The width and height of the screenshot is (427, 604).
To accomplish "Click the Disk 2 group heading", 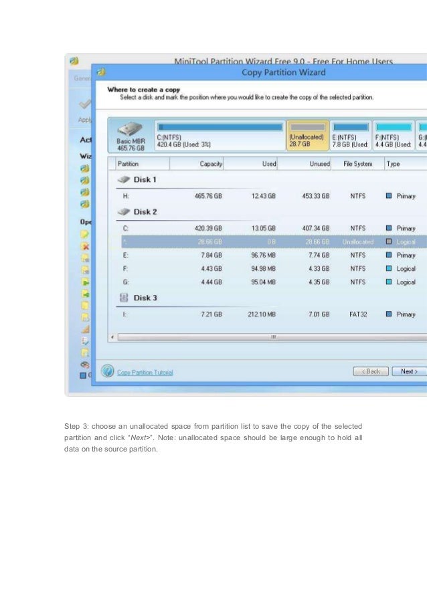I will point(145,212).
